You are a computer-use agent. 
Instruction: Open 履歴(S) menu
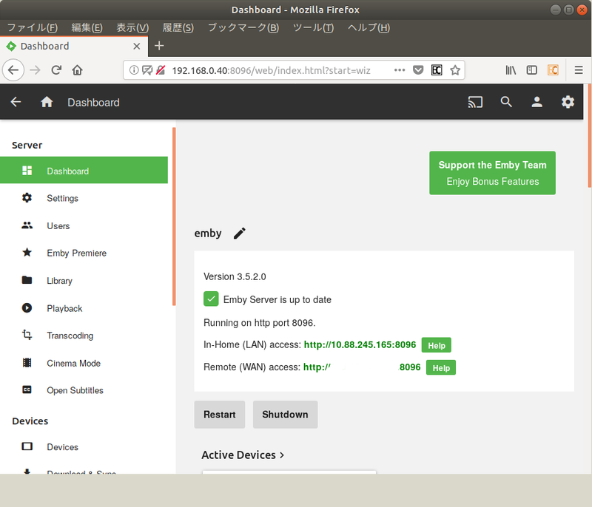178,27
